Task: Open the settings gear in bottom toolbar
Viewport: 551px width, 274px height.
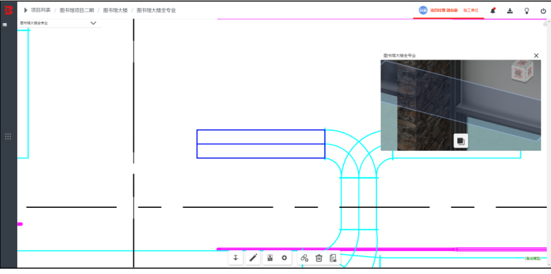Action: pos(284,258)
